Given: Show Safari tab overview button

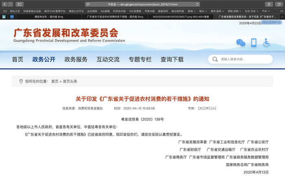Looking at the screenshot, I should click(279, 4).
